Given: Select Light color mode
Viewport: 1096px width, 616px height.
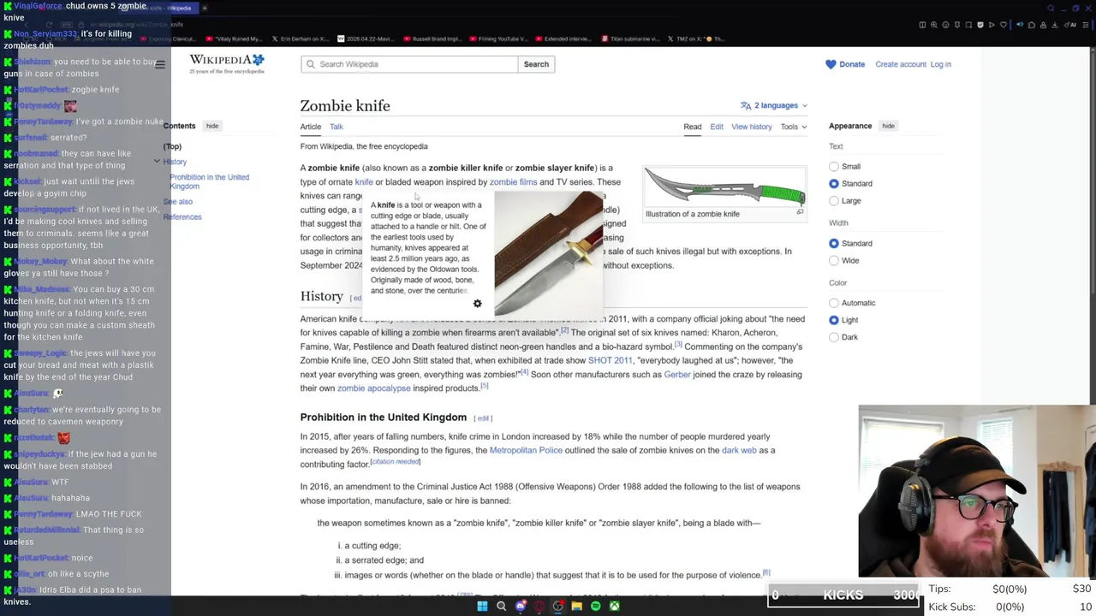Looking at the screenshot, I should click(x=834, y=320).
